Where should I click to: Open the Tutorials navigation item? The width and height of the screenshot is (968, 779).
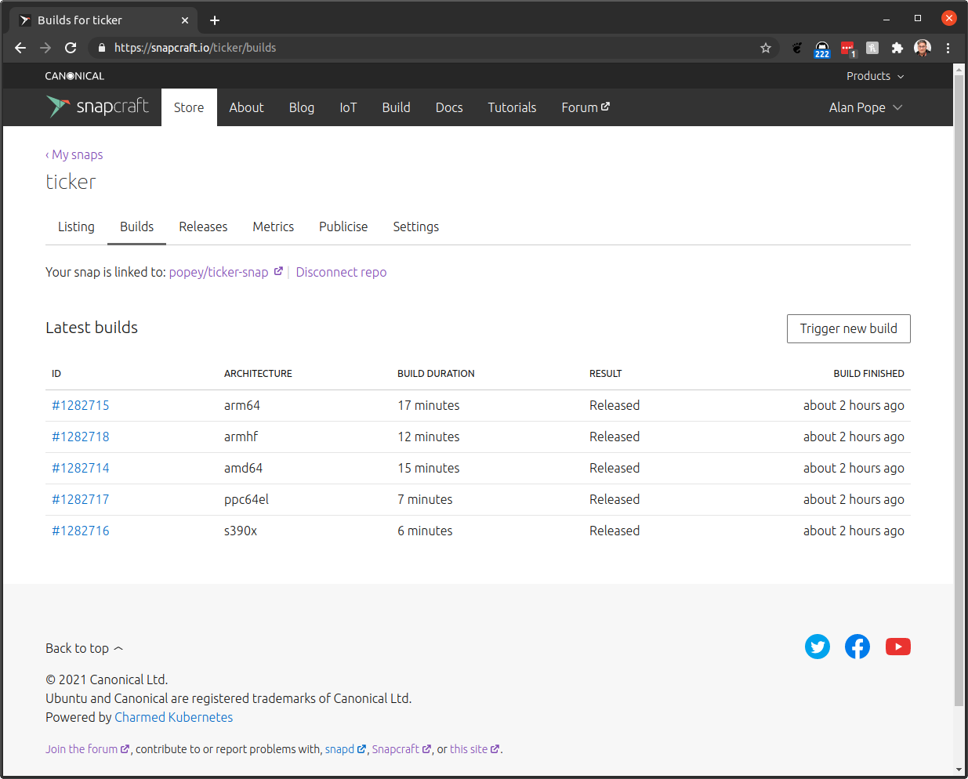pyautogui.click(x=512, y=107)
